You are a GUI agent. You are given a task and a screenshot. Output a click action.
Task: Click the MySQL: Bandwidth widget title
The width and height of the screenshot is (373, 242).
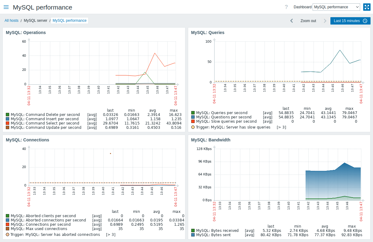(x=211, y=140)
